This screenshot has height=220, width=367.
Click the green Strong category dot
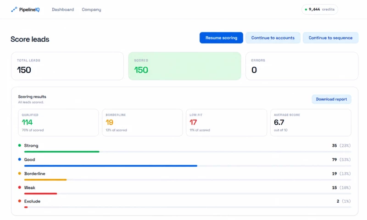[x=20, y=145]
